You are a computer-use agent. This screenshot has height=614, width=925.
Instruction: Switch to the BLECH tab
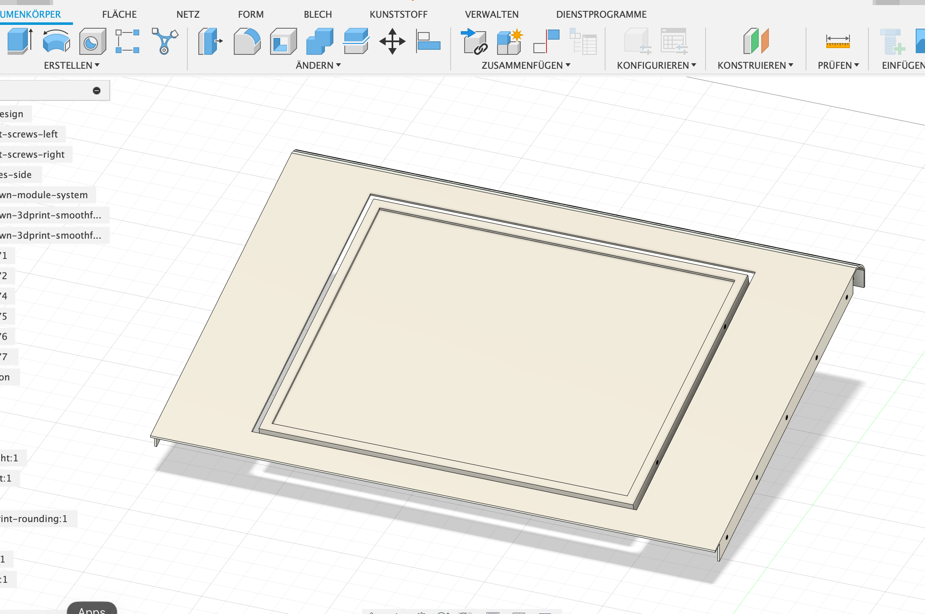point(318,14)
